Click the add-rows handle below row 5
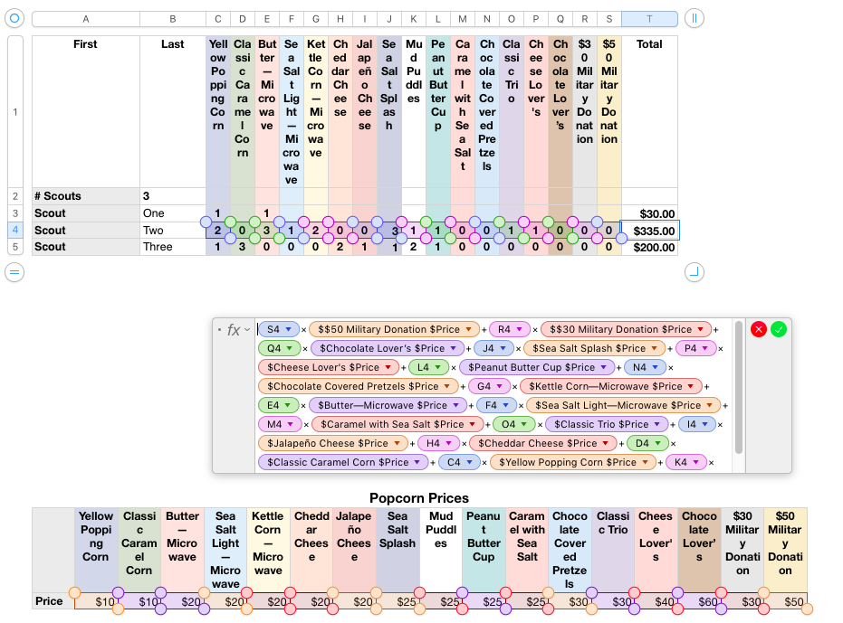Image resolution: width=843 pixels, height=623 pixels. pyautogui.click(x=14, y=272)
